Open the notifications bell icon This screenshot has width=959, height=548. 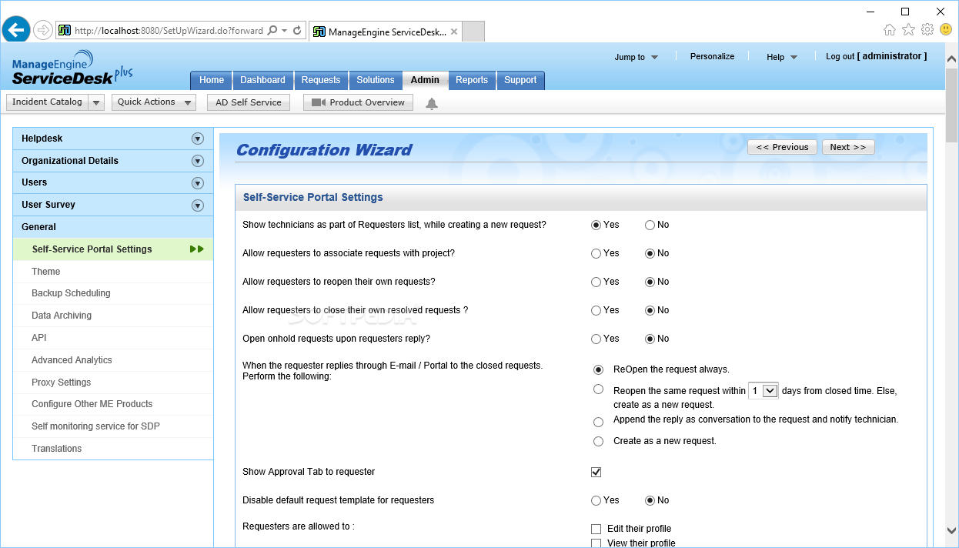coord(432,103)
